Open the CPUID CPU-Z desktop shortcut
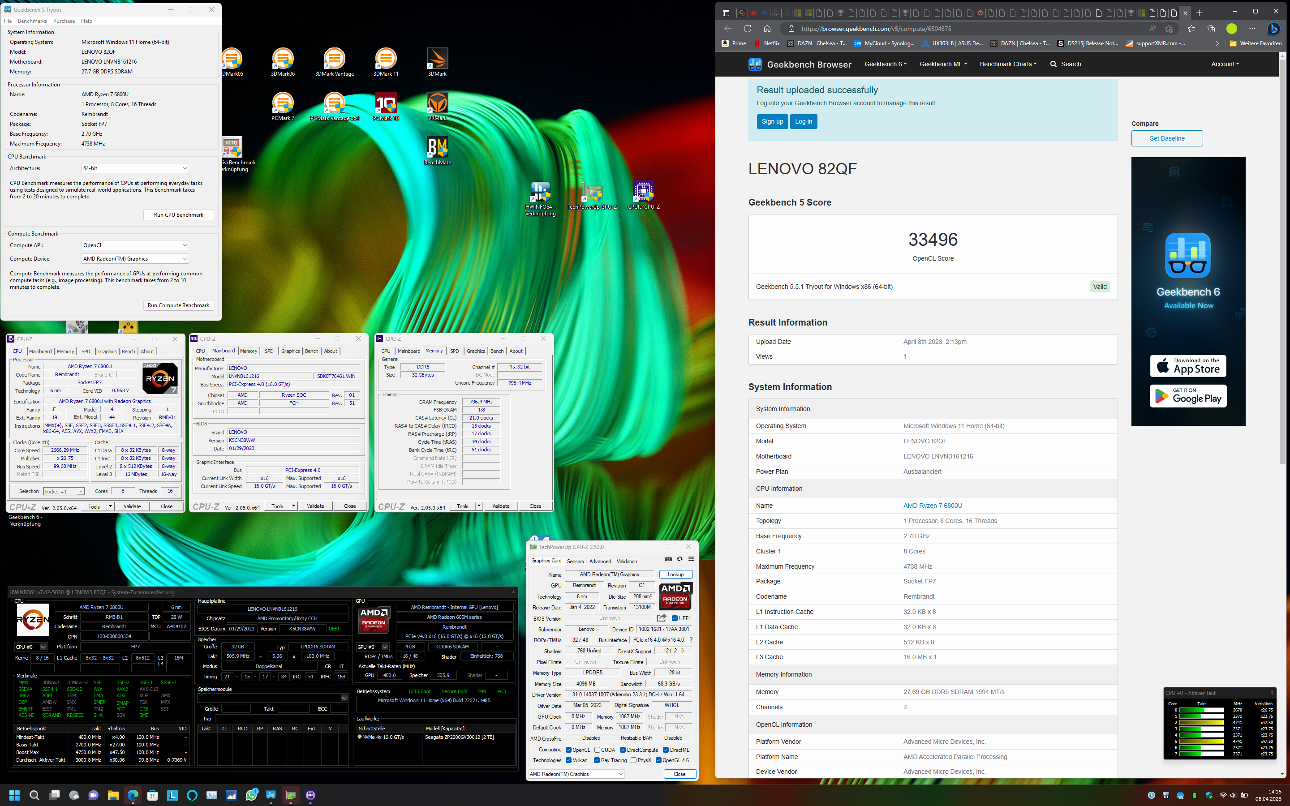This screenshot has height=806, width=1290. [x=643, y=196]
